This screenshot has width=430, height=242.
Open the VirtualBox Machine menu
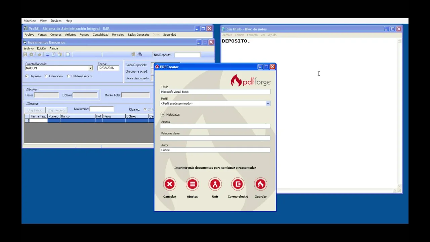(x=30, y=21)
